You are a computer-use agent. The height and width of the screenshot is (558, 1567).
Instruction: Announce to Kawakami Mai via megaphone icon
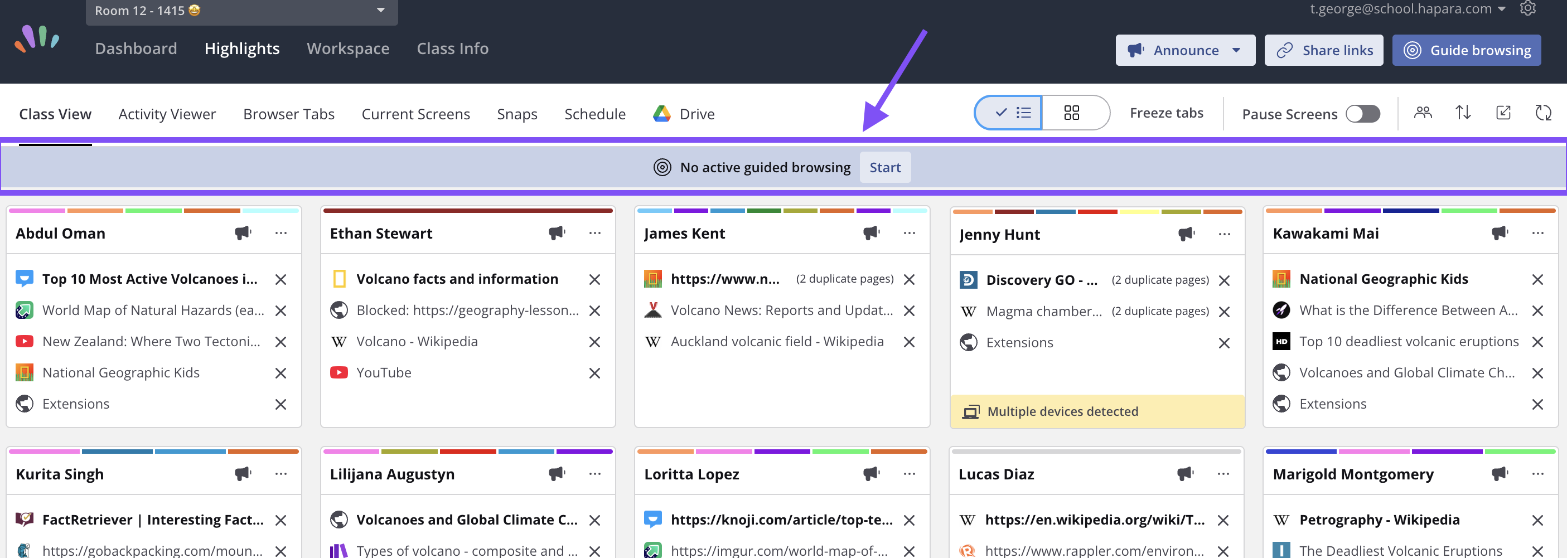(1500, 233)
